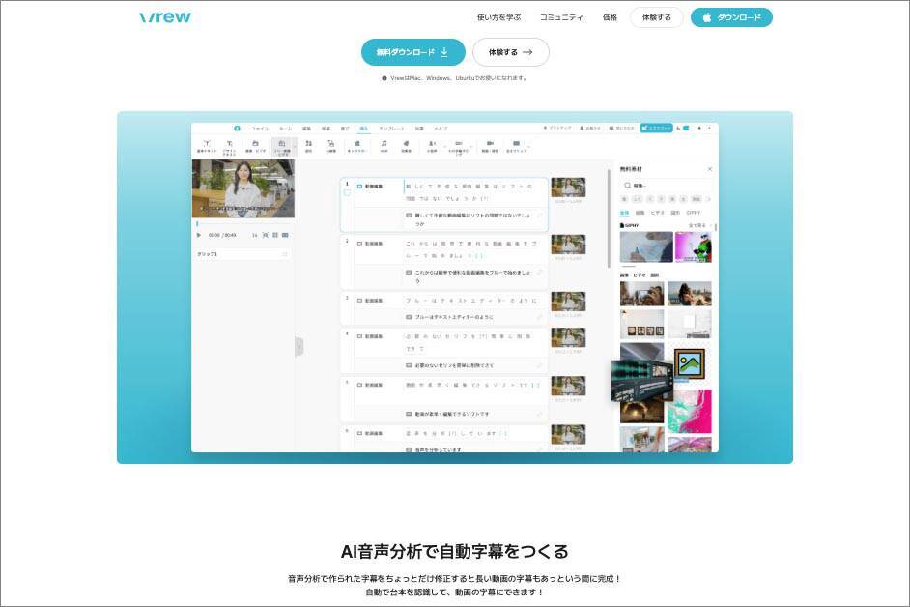Close the 無料素材 side panel
Screen dimensions: 910x607
click(710, 169)
